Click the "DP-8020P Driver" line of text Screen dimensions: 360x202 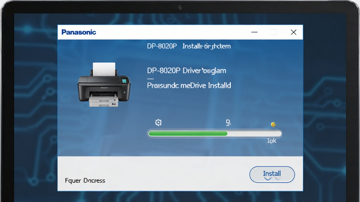[186, 70]
